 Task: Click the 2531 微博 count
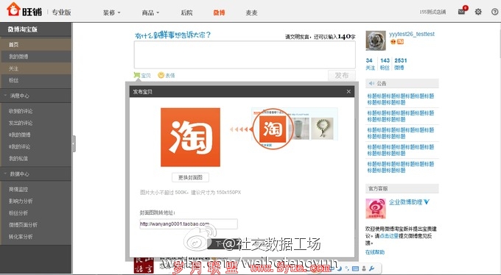click(x=400, y=64)
